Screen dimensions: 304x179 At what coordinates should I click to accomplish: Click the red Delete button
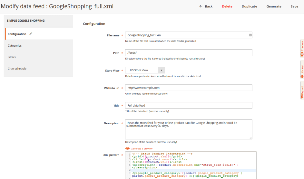[227, 6]
